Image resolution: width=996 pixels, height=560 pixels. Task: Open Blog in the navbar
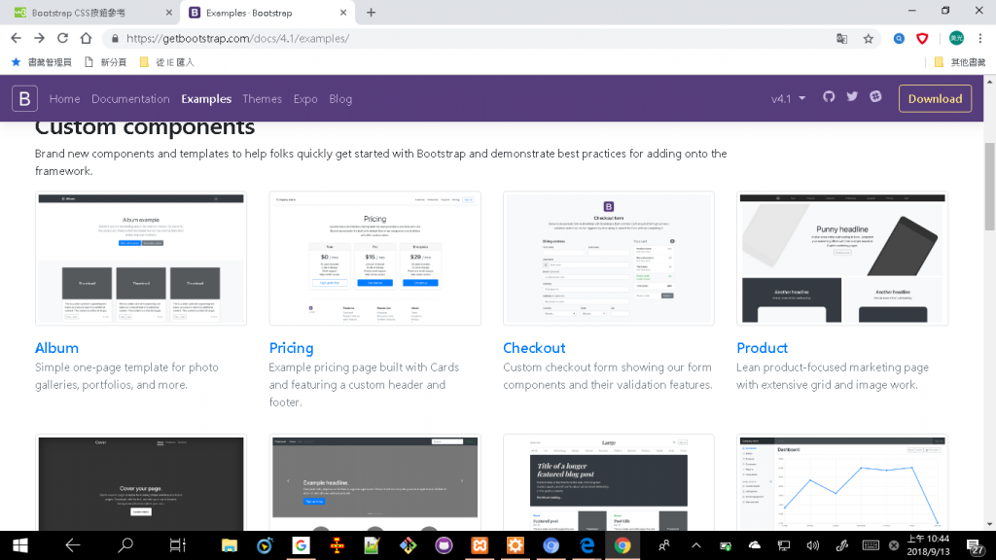coord(340,98)
